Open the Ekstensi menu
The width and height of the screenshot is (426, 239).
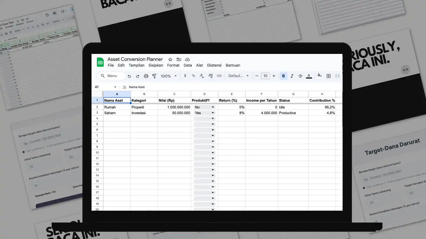214,65
